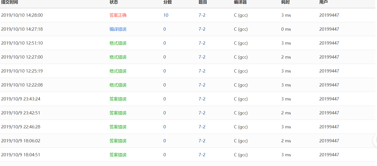Click 2 ms duration in the 18:06:02 row
This screenshot has height=166, width=377.
(x=286, y=141)
